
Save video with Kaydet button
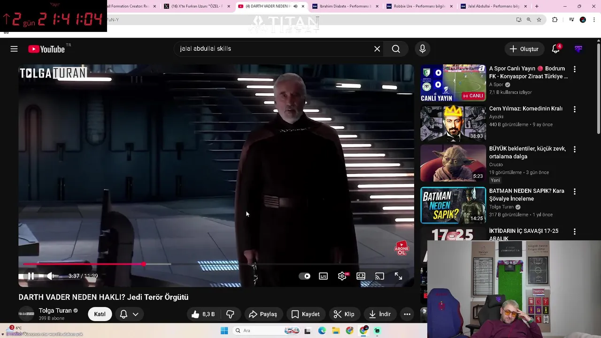point(305,314)
